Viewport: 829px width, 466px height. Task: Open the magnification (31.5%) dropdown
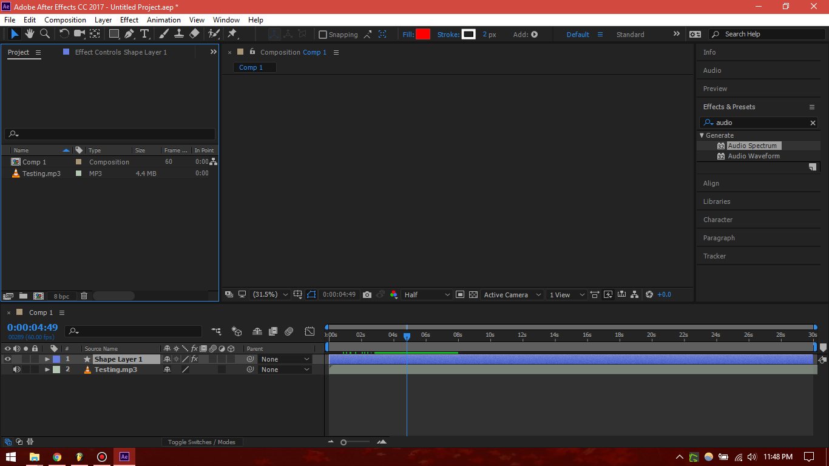pyautogui.click(x=271, y=295)
